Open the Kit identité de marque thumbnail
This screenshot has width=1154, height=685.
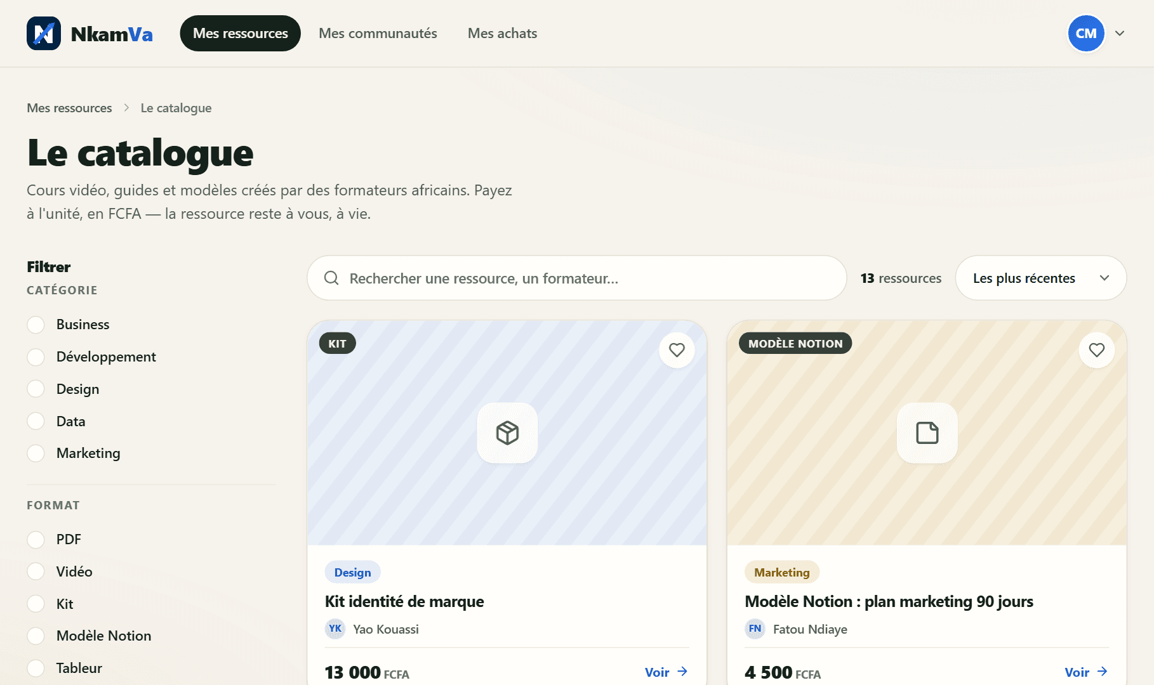point(507,433)
